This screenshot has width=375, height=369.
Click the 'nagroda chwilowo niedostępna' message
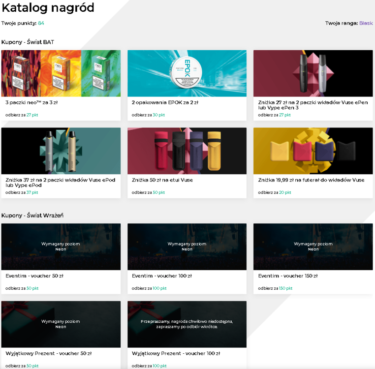point(187,324)
